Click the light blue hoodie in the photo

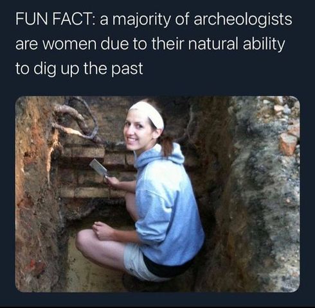click(168, 205)
